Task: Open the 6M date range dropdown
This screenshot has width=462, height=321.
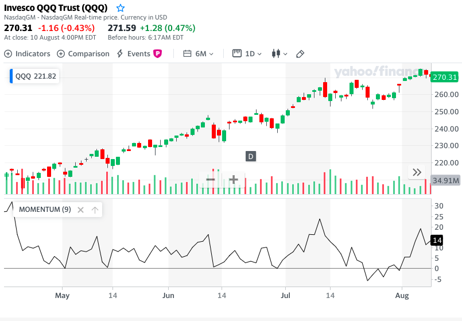Action: (199, 53)
